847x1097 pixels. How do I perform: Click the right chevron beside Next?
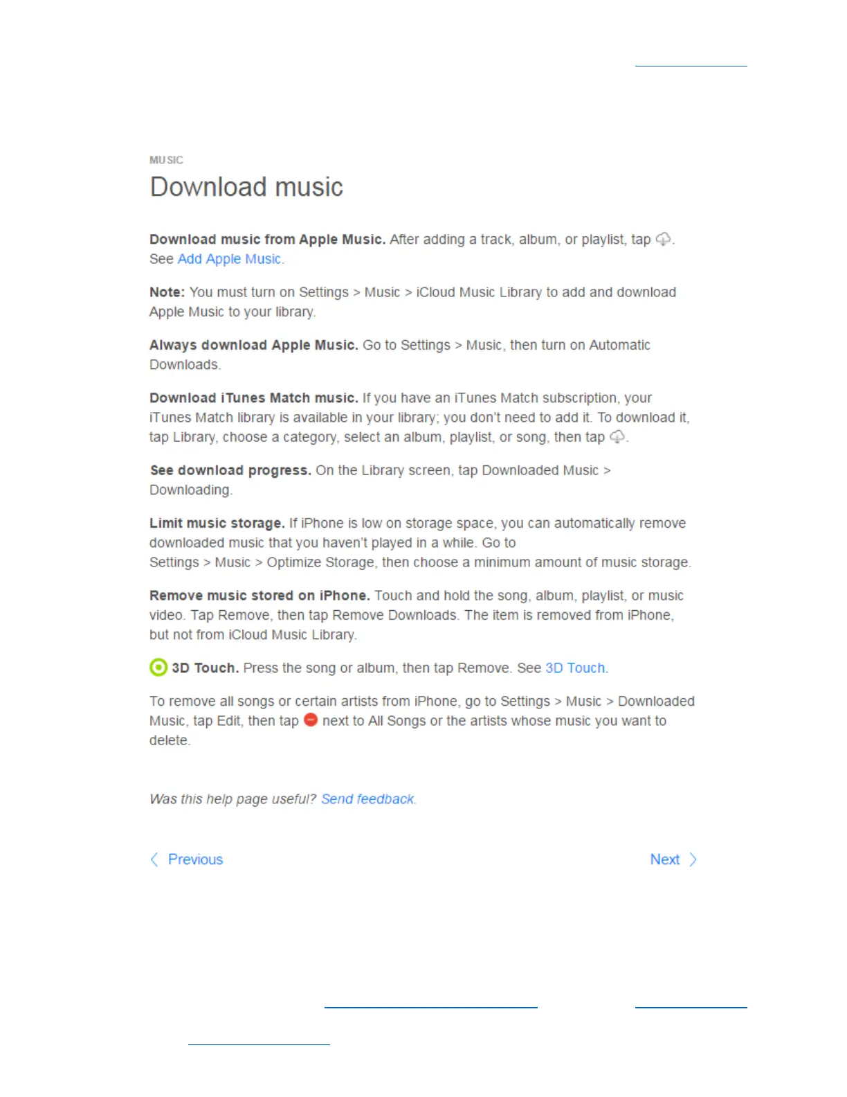(693, 859)
